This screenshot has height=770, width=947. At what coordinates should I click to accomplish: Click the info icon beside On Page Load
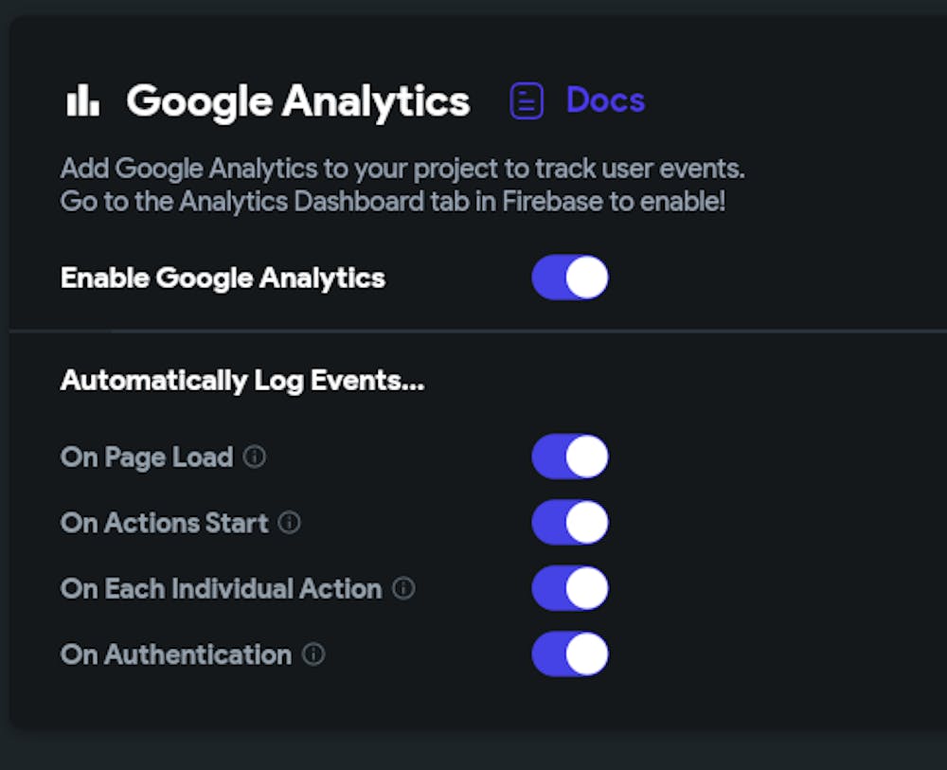pos(255,457)
